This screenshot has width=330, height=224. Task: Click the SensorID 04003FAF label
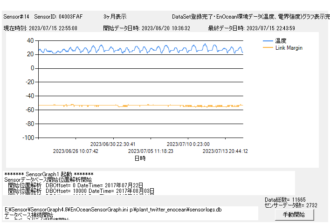coord(65,16)
